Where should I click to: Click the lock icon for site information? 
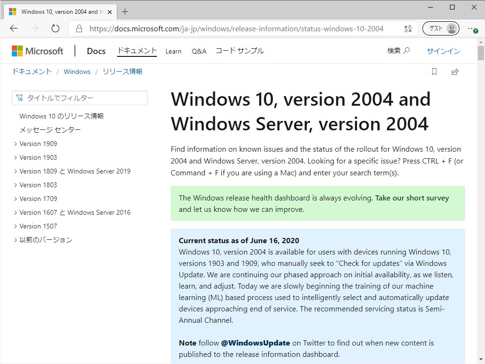pyautogui.click(x=79, y=29)
